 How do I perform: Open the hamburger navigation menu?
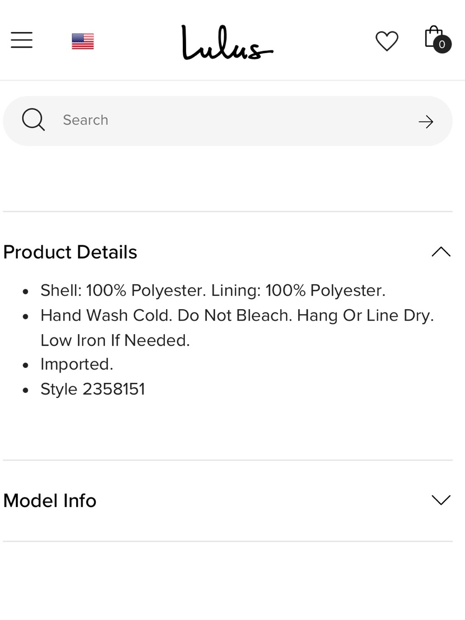[x=22, y=40]
